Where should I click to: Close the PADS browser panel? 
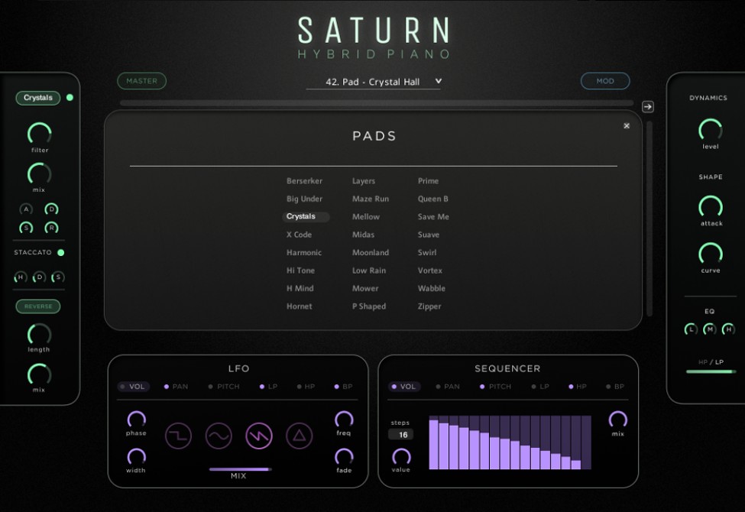point(626,125)
